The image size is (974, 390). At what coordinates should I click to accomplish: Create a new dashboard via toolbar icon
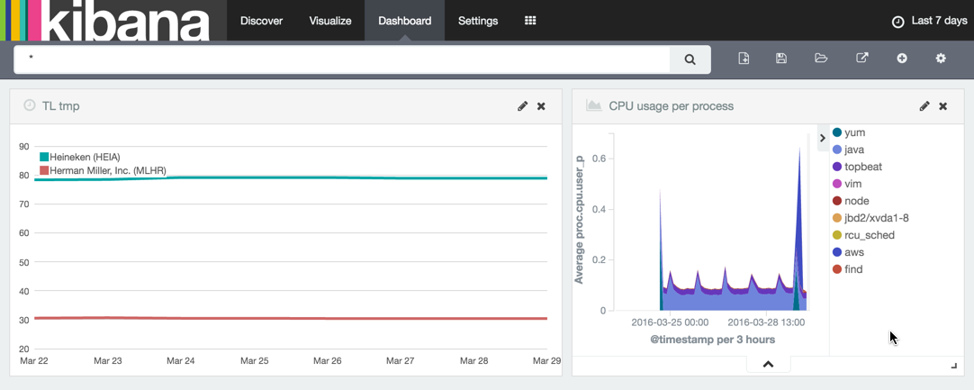[744, 59]
